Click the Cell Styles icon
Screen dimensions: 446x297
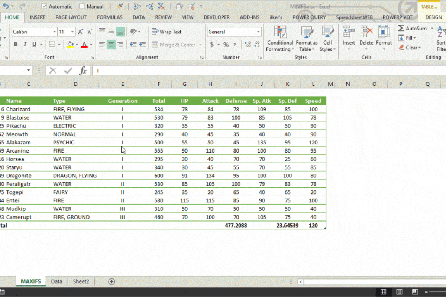[x=327, y=39]
